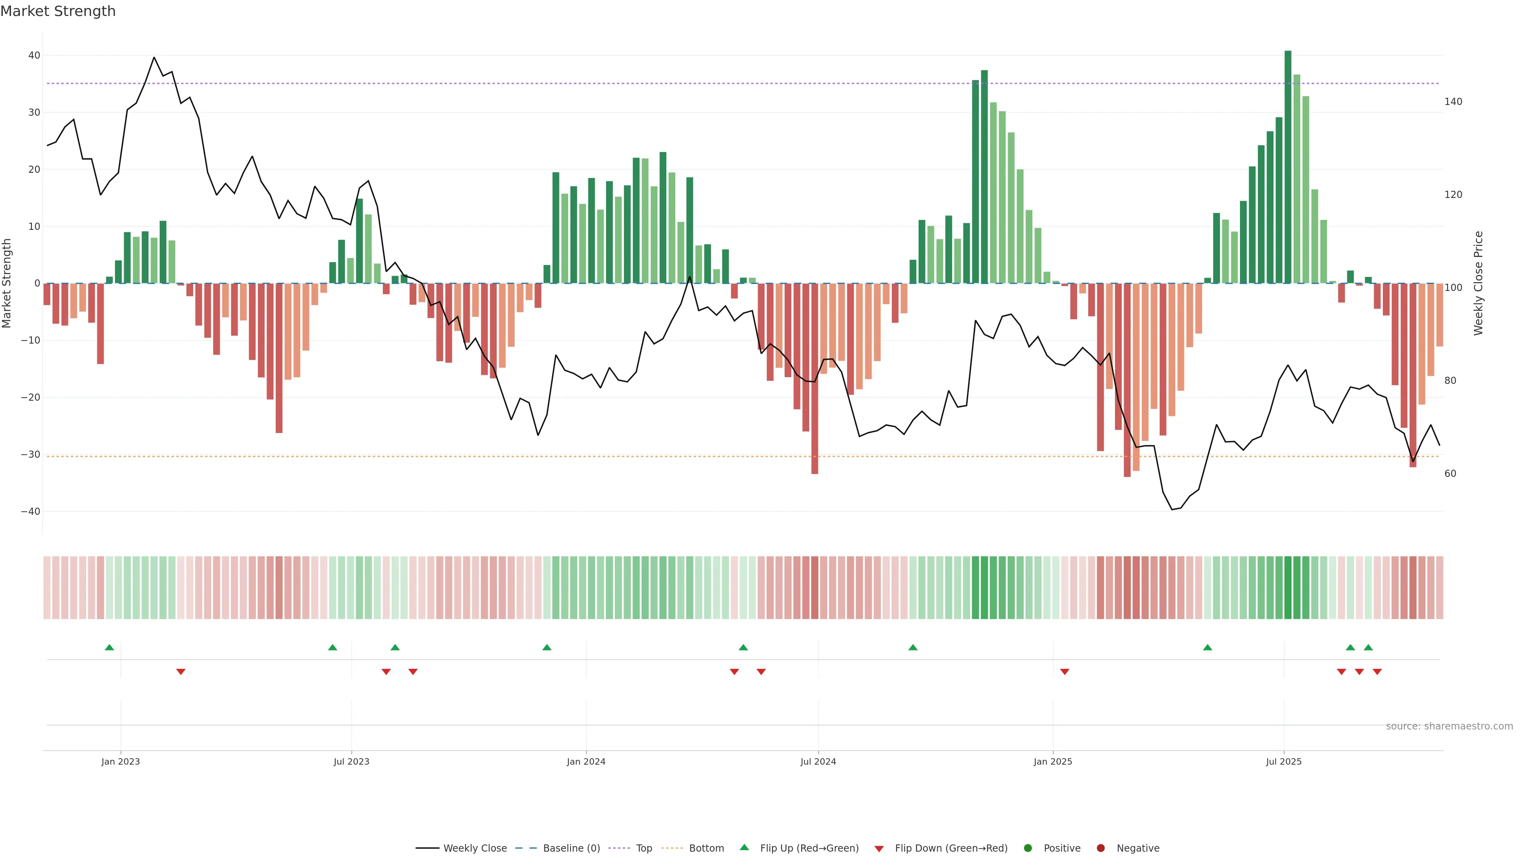Open the sharemaestro.com source text
1533x862 pixels.
(1449, 726)
